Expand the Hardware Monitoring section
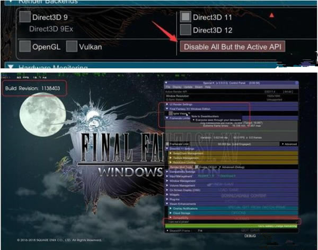Image resolution: width=318 pixels, height=250 pixels. [x=53, y=68]
